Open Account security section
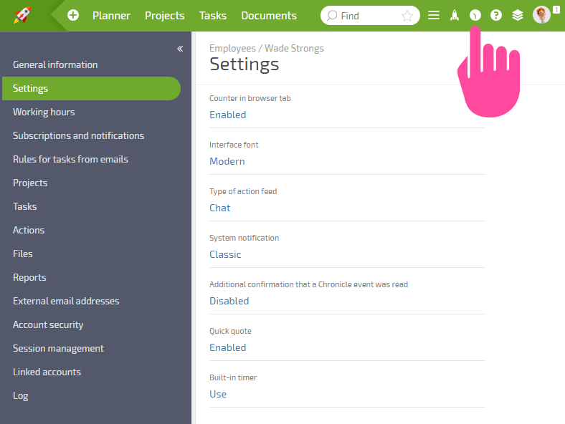The height and width of the screenshot is (424, 565). (x=48, y=324)
